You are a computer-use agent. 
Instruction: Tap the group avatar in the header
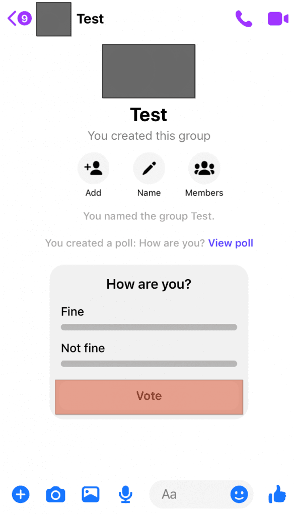click(x=53, y=19)
